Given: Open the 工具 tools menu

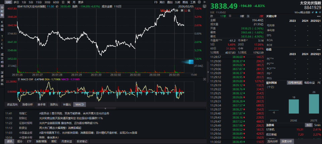Looking at the screenshot, I should 193,2.
